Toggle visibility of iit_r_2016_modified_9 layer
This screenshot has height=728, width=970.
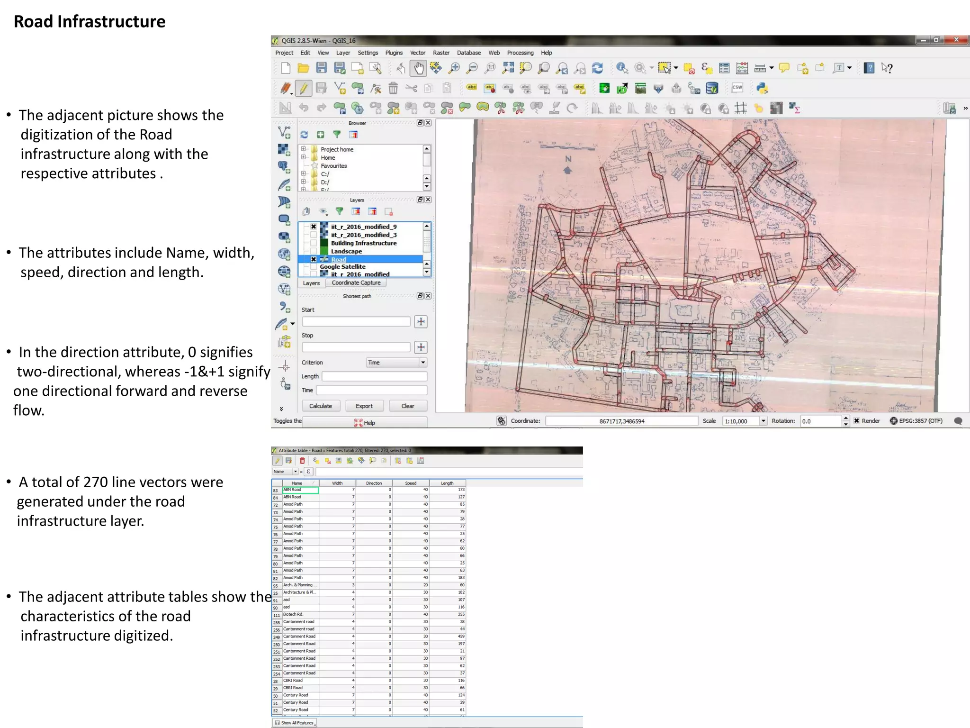[314, 227]
